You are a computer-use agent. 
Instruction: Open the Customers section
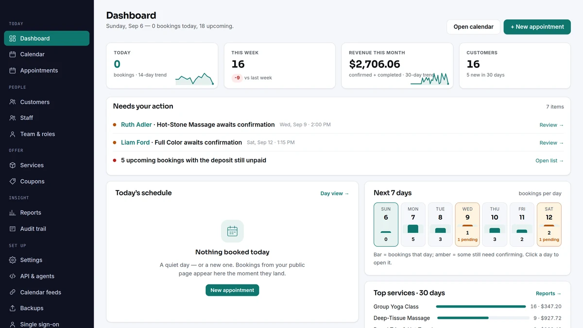click(47, 102)
